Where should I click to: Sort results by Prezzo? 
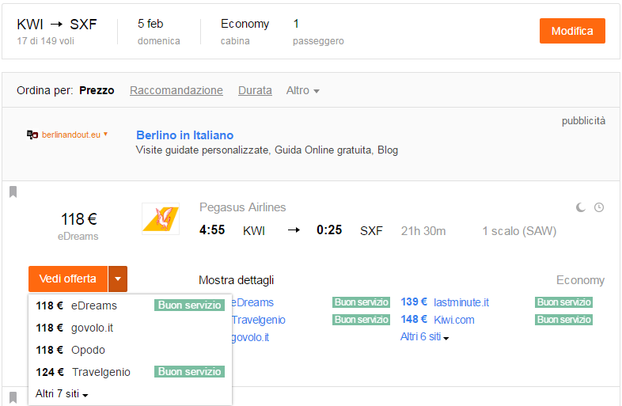pos(97,90)
